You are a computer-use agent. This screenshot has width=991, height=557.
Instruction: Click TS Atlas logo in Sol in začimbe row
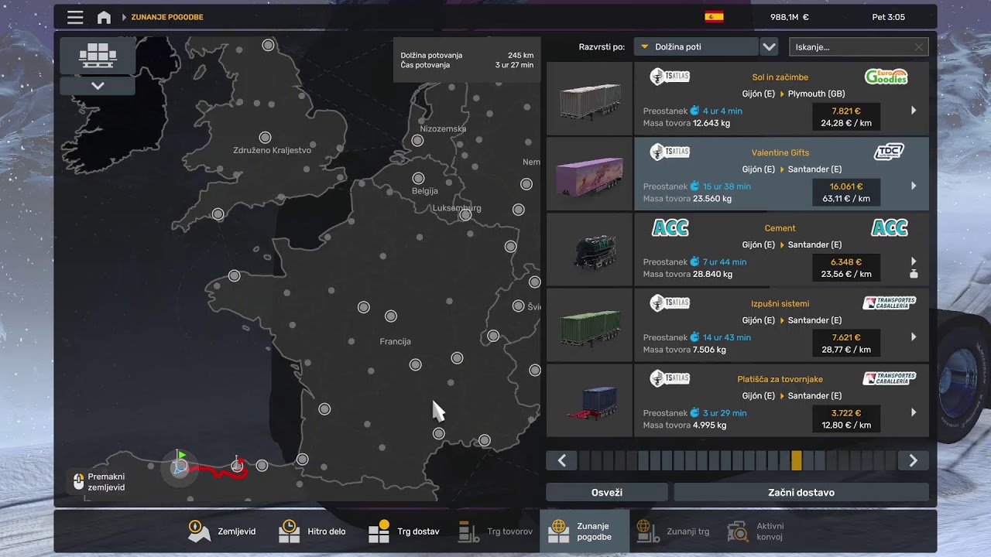[670, 77]
